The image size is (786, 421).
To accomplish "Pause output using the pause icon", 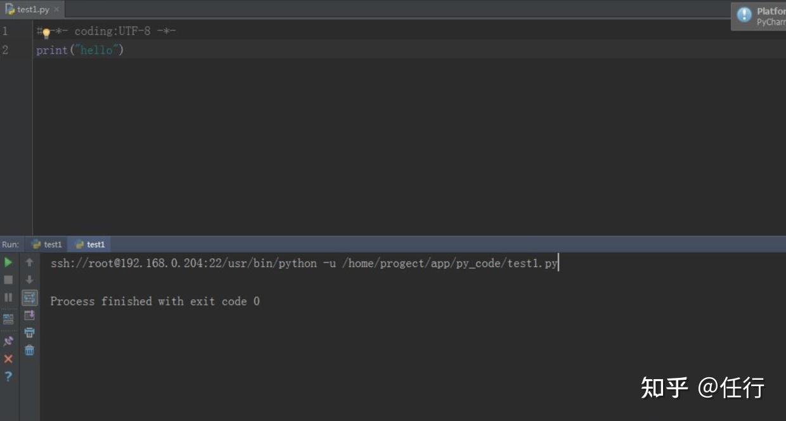I will click(x=8, y=297).
